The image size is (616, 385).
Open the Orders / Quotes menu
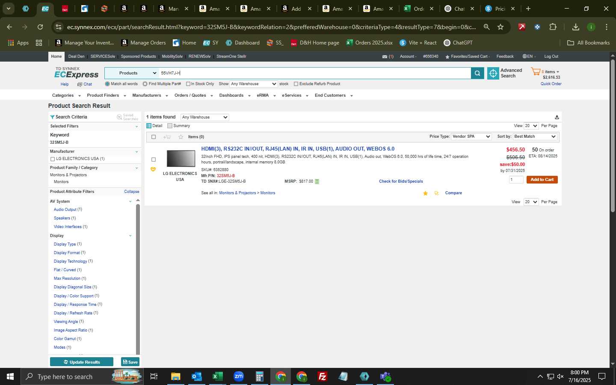194,95
